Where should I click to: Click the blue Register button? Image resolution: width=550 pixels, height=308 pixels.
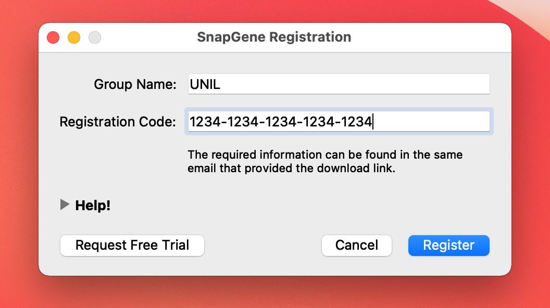(448, 246)
